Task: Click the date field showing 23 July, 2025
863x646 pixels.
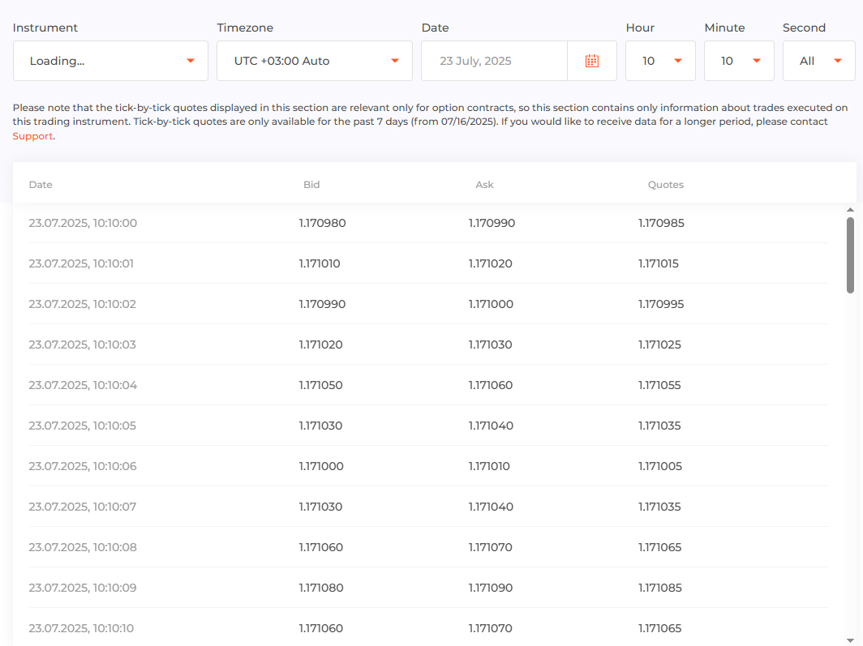Action: point(493,61)
